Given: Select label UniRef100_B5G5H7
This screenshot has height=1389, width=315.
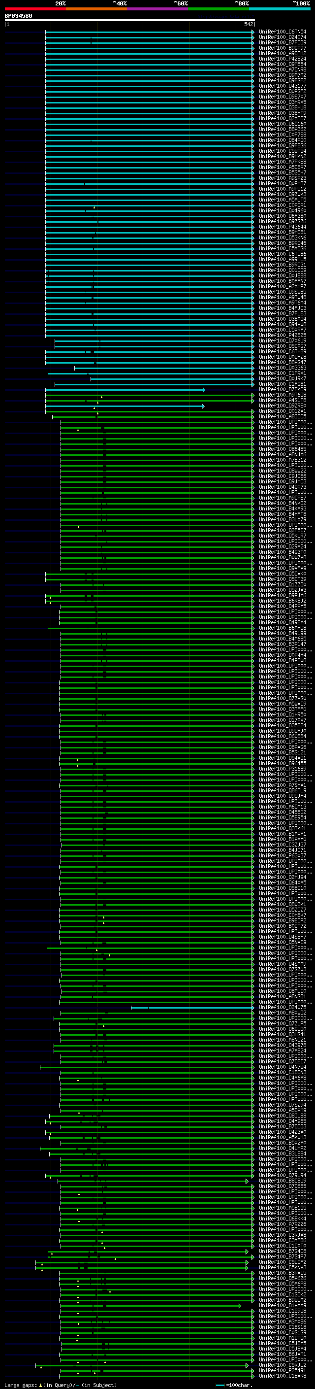Looking at the screenshot, I should point(283,172).
